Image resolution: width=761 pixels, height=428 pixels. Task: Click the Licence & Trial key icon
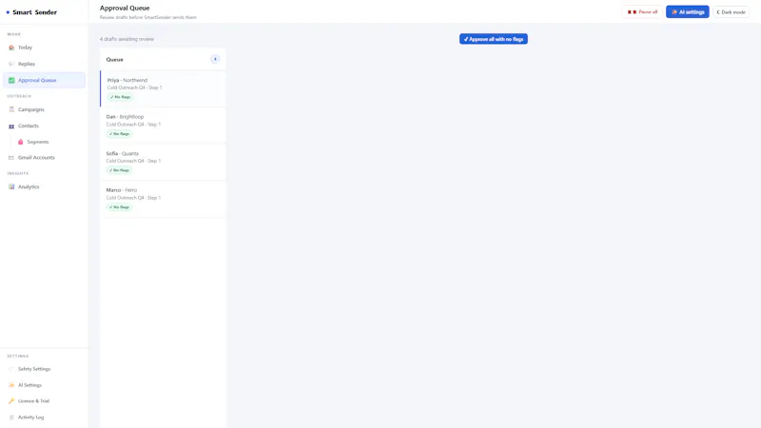tap(11, 400)
